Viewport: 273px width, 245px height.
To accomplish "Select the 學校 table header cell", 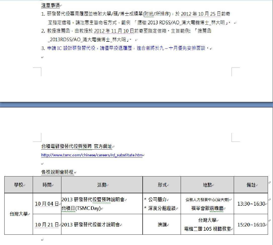I will click(x=19, y=185).
